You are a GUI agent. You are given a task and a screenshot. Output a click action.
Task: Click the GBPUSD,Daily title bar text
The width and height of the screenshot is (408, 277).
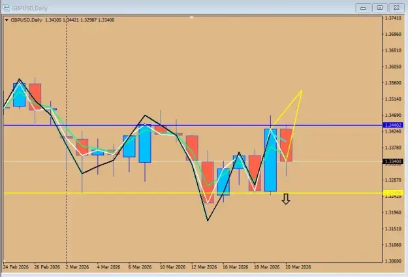(x=29, y=8)
